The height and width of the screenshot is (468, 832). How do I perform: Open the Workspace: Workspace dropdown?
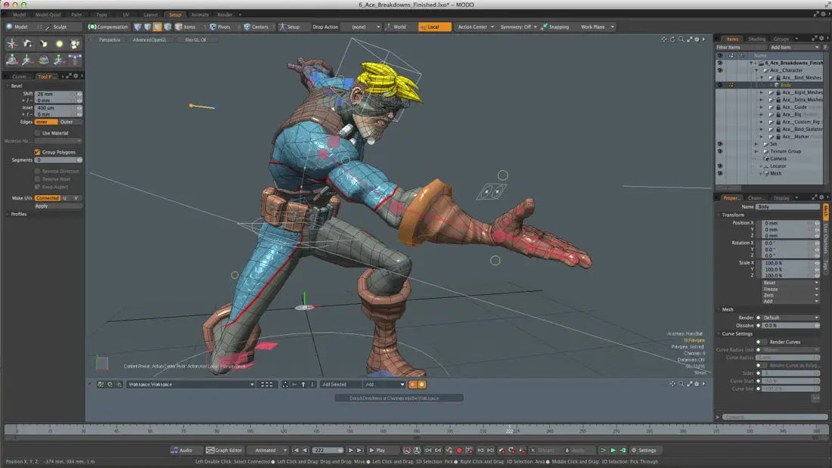click(191, 384)
